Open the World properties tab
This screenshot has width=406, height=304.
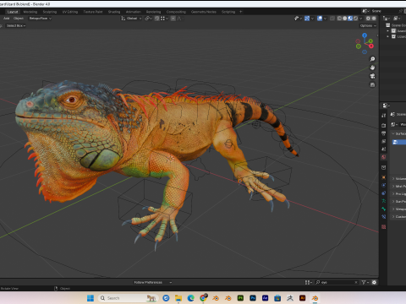[384, 157]
